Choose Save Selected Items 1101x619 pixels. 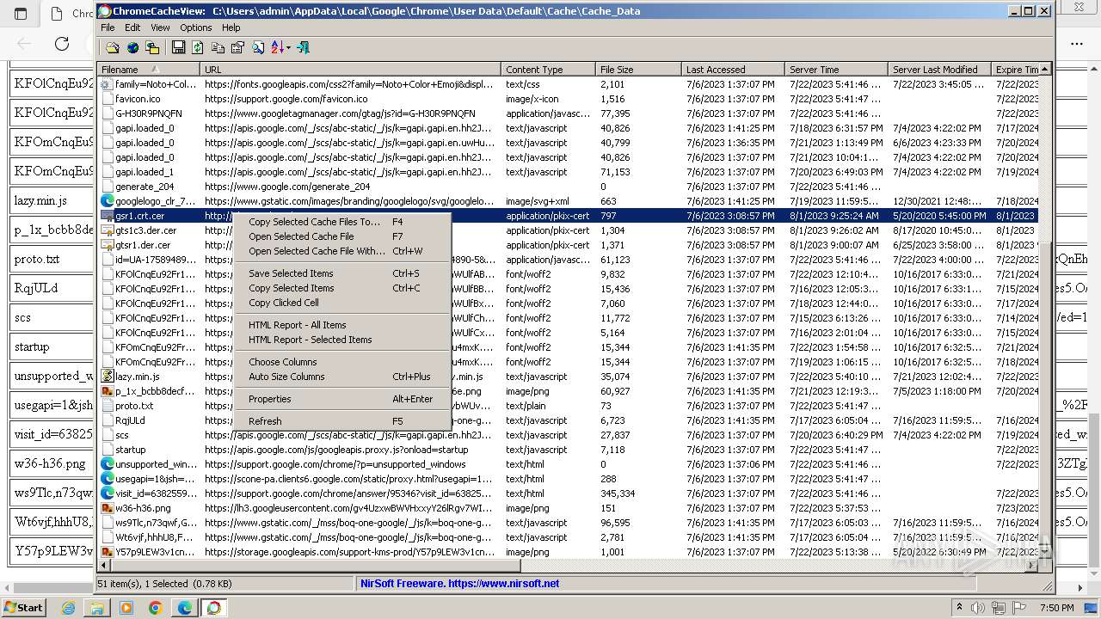point(342,273)
